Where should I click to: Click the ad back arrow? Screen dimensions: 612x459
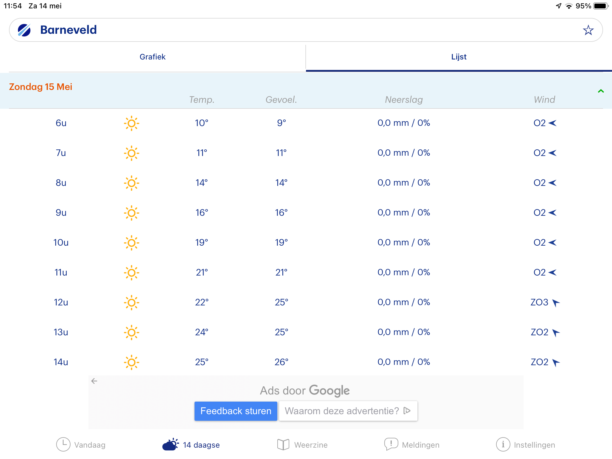(x=94, y=381)
